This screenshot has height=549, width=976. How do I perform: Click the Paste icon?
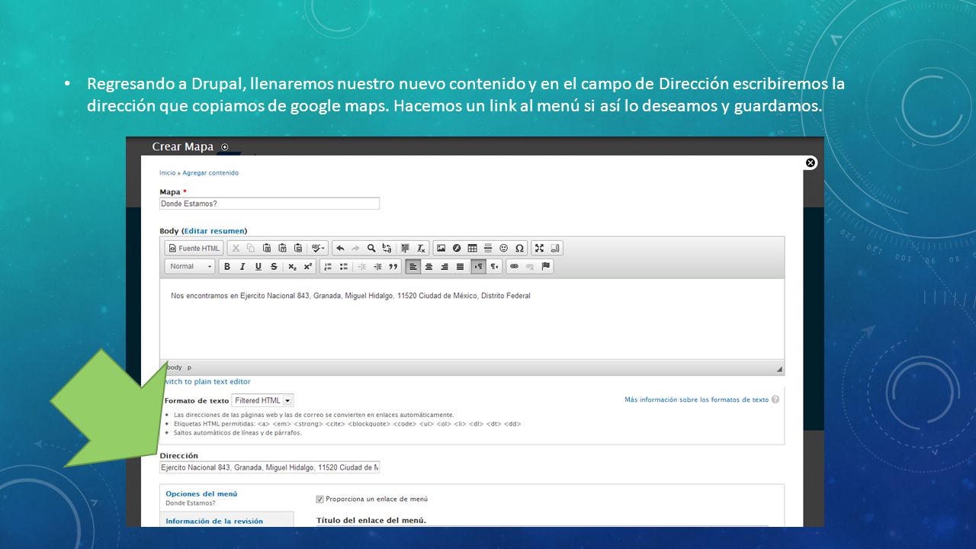[x=267, y=248]
